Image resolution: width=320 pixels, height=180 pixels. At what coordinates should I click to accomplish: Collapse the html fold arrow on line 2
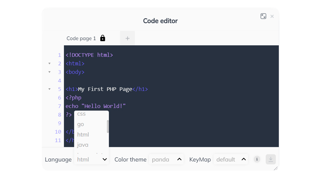pyautogui.click(x=49, y=64)
